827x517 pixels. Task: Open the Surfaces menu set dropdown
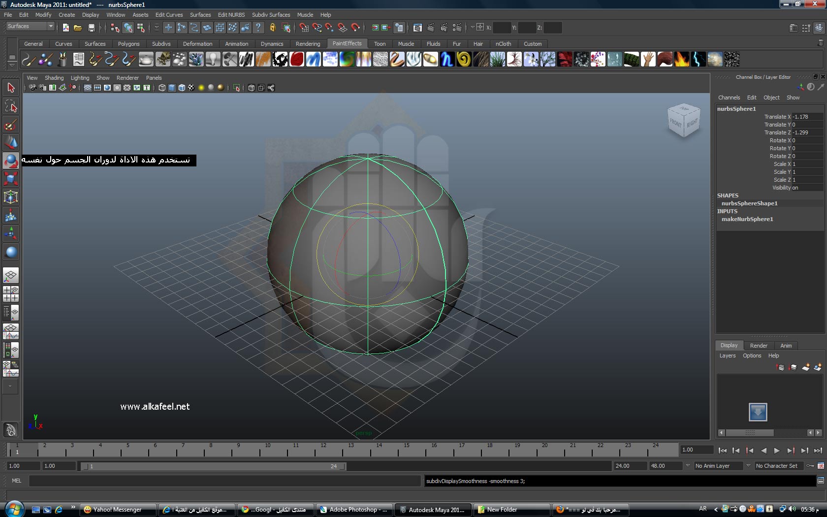pos(30,26)
